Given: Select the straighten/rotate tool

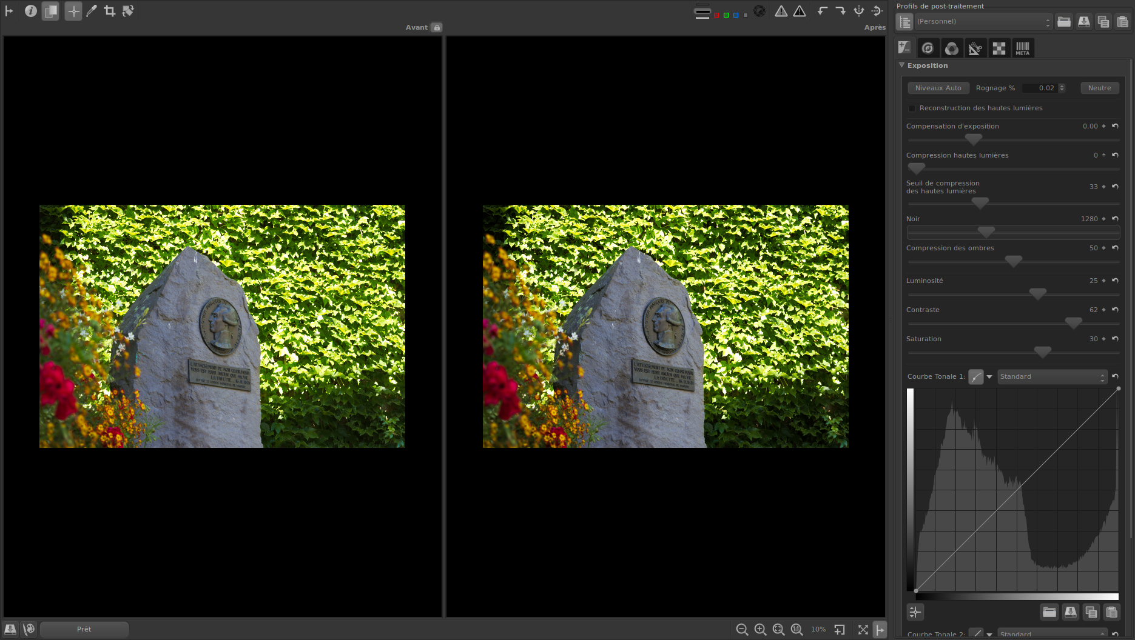Looking at the screenshot, I should point(128,11).
